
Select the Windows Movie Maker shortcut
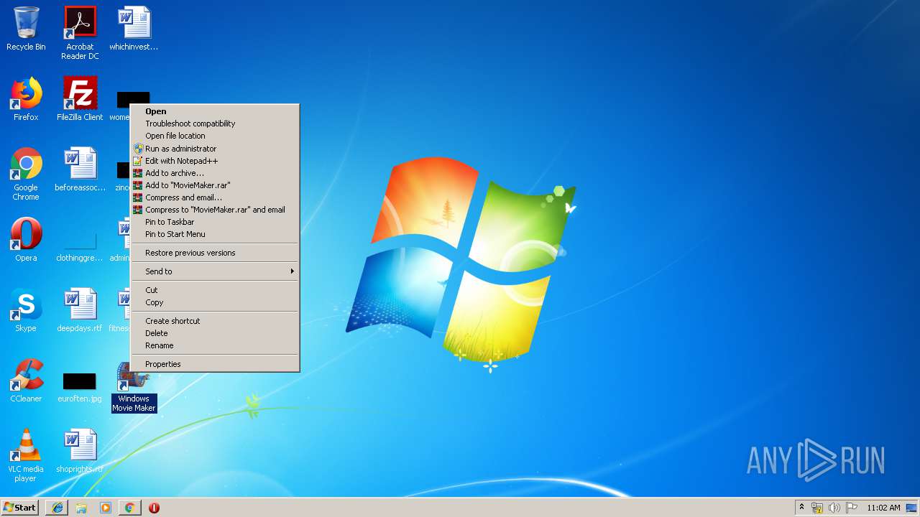[134, 386]
